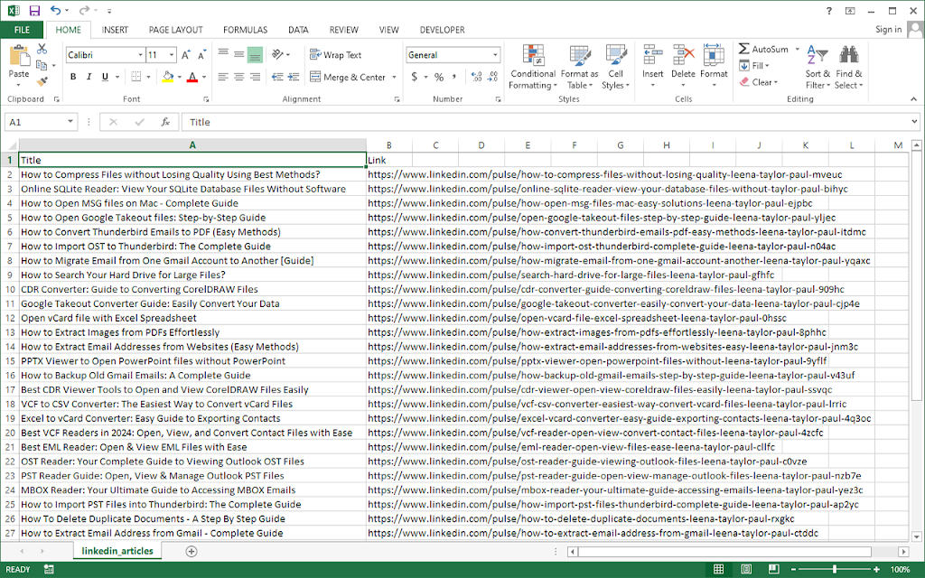Switch to Page Break Preview in status bar
925x578 pixels.
point(773,569)
